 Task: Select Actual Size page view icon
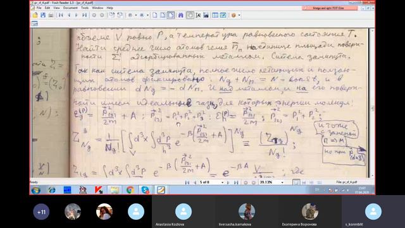point(154,15)
